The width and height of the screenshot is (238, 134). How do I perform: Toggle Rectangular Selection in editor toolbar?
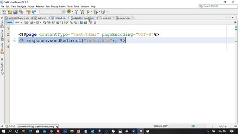point(62,22)
